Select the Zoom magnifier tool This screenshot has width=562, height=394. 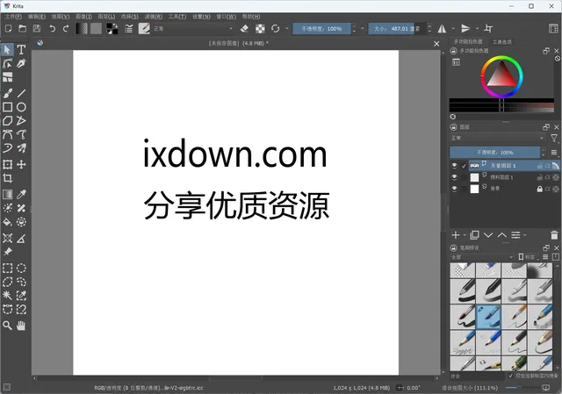pos(8,326)
